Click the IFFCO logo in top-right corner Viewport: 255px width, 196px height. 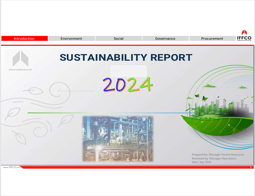(x=244, y=35)
